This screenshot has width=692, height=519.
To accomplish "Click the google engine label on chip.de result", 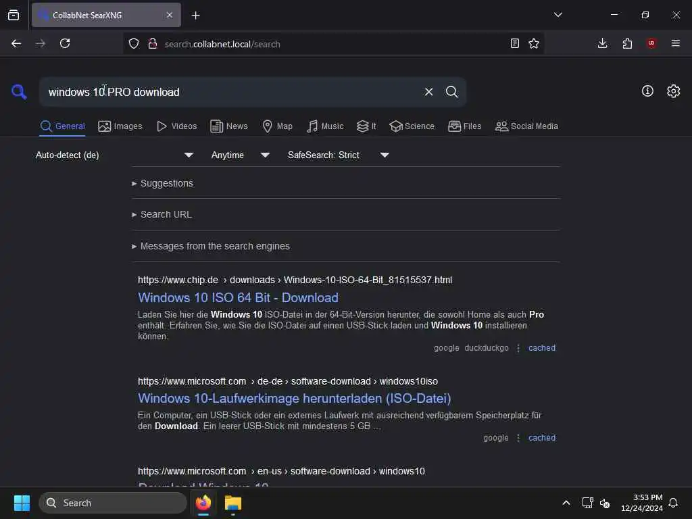I will 446,348.
